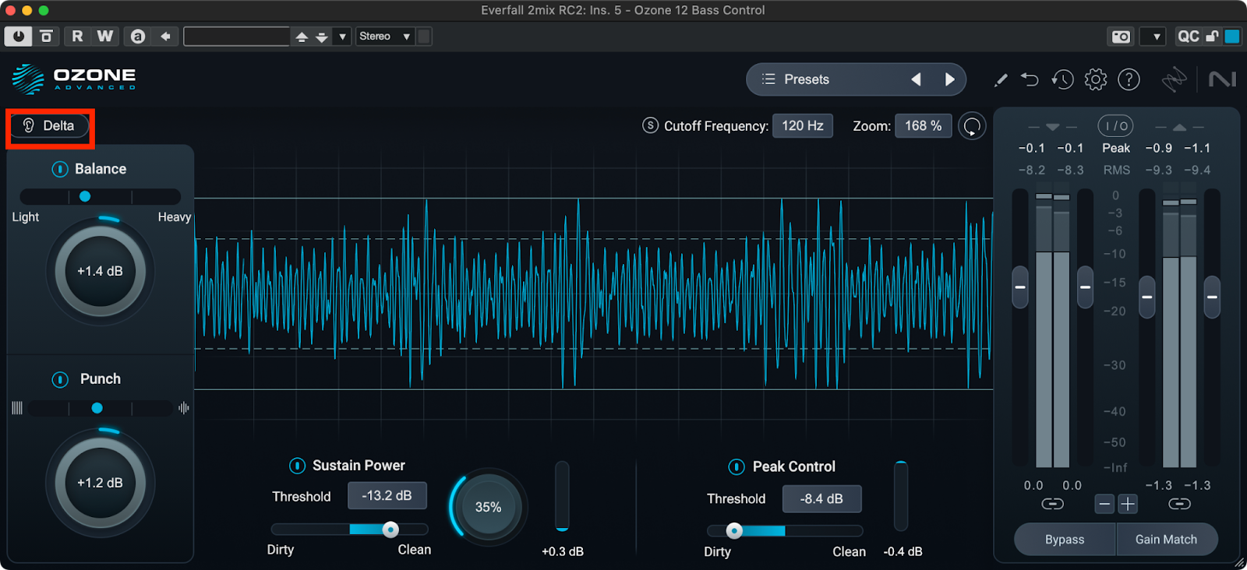Solo the cutoff frequency band
Image resolution: width=1247 pixels, height=570 pixels.
tap(650, 125)
